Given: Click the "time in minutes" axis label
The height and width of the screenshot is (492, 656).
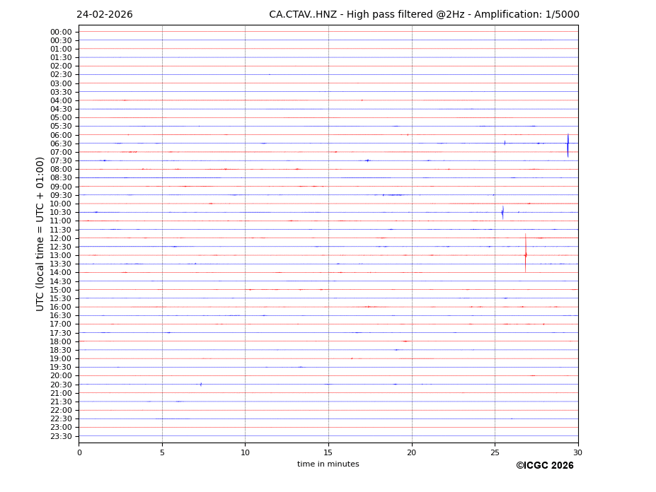Looking at the screenshot, I should 328,464.
